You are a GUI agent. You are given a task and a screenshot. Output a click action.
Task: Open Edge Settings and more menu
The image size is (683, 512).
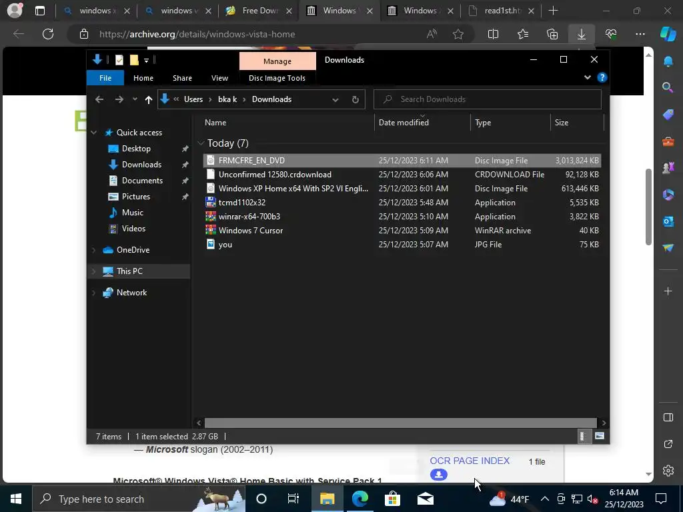coord(640,34)
